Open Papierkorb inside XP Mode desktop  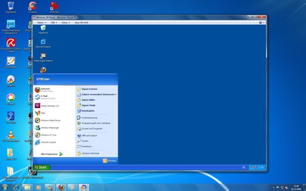click(43, 29)
